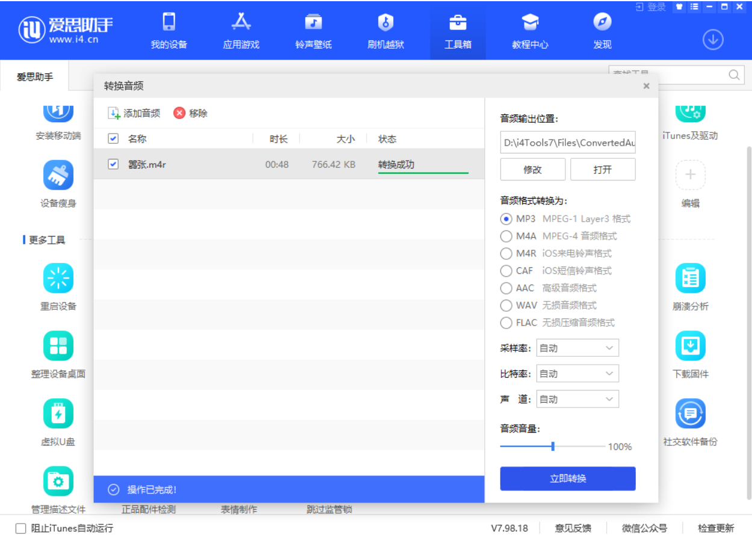Open the 声道 channel dropdown

tap(577, 398)
